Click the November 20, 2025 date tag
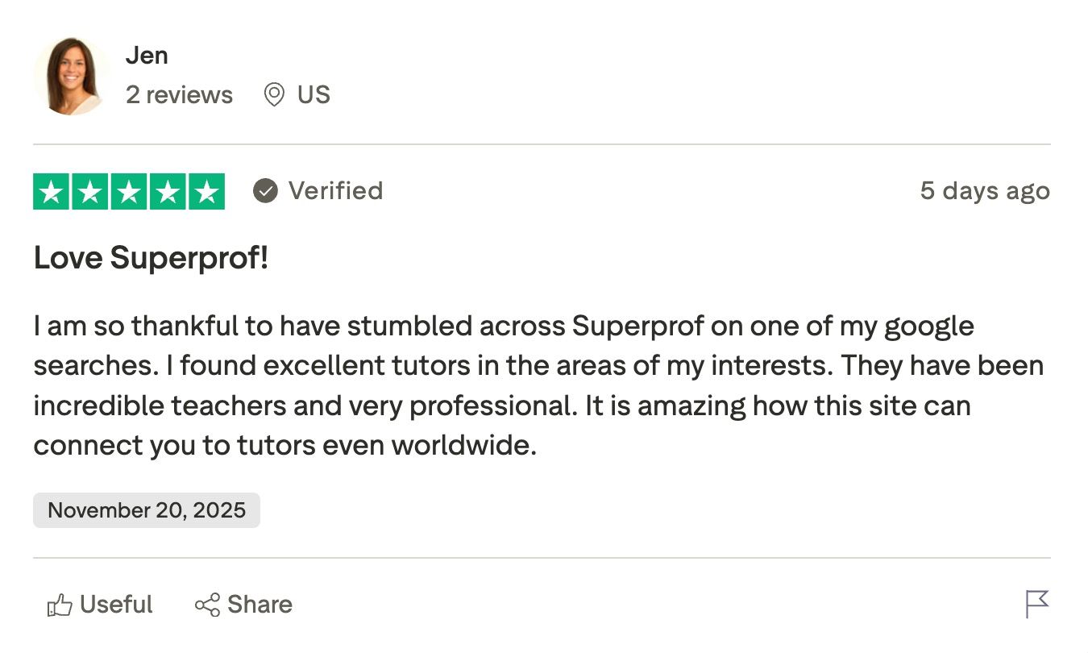The width and height of the screenshot is (1088, 653). (147, 510)
